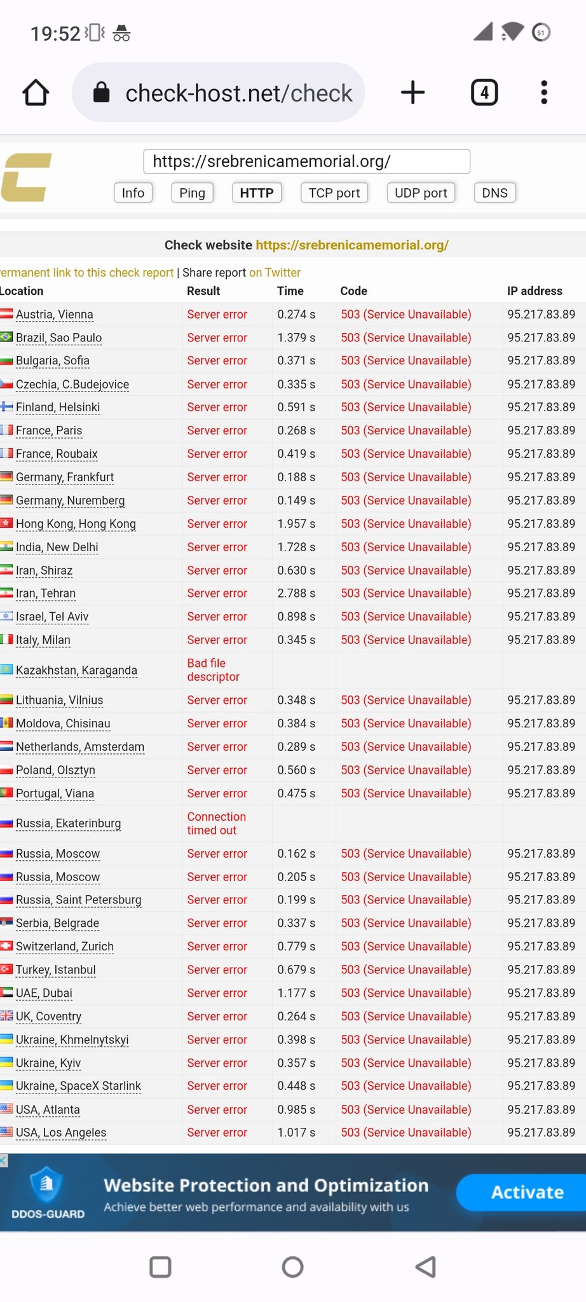Tap the padlock site security icon
Viewport: 586px width, 1302px height.
[102, 93]
